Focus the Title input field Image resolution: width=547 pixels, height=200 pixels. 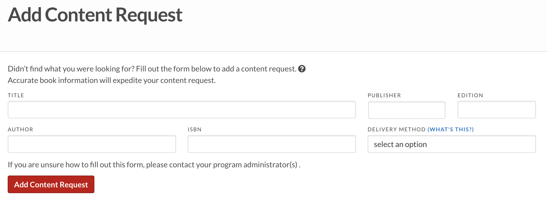[182, 110]
